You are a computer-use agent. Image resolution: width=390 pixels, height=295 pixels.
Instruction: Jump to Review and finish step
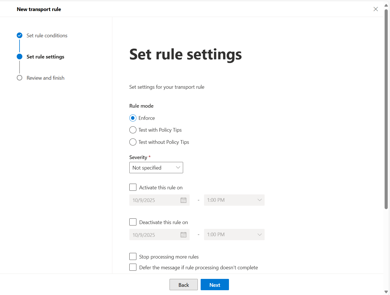tap(45, 78)
